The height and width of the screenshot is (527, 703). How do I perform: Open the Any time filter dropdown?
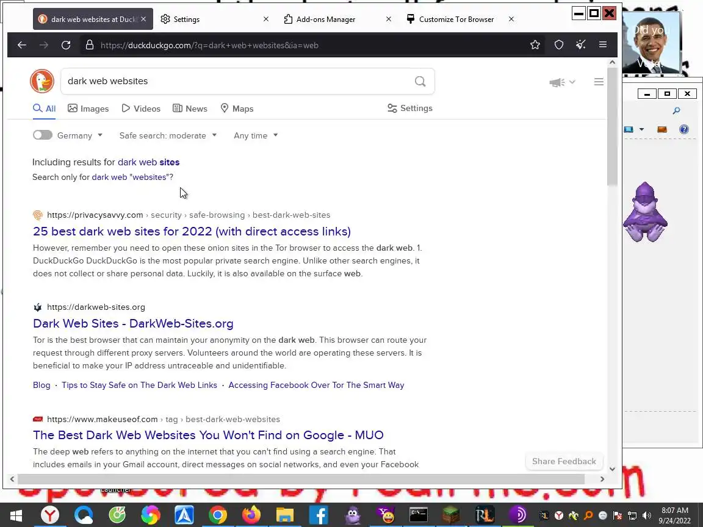tap(256, 135)
